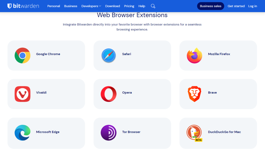Select the Brave lion icon
Viewport: 265px width, 156px height.
coord(194,94)
